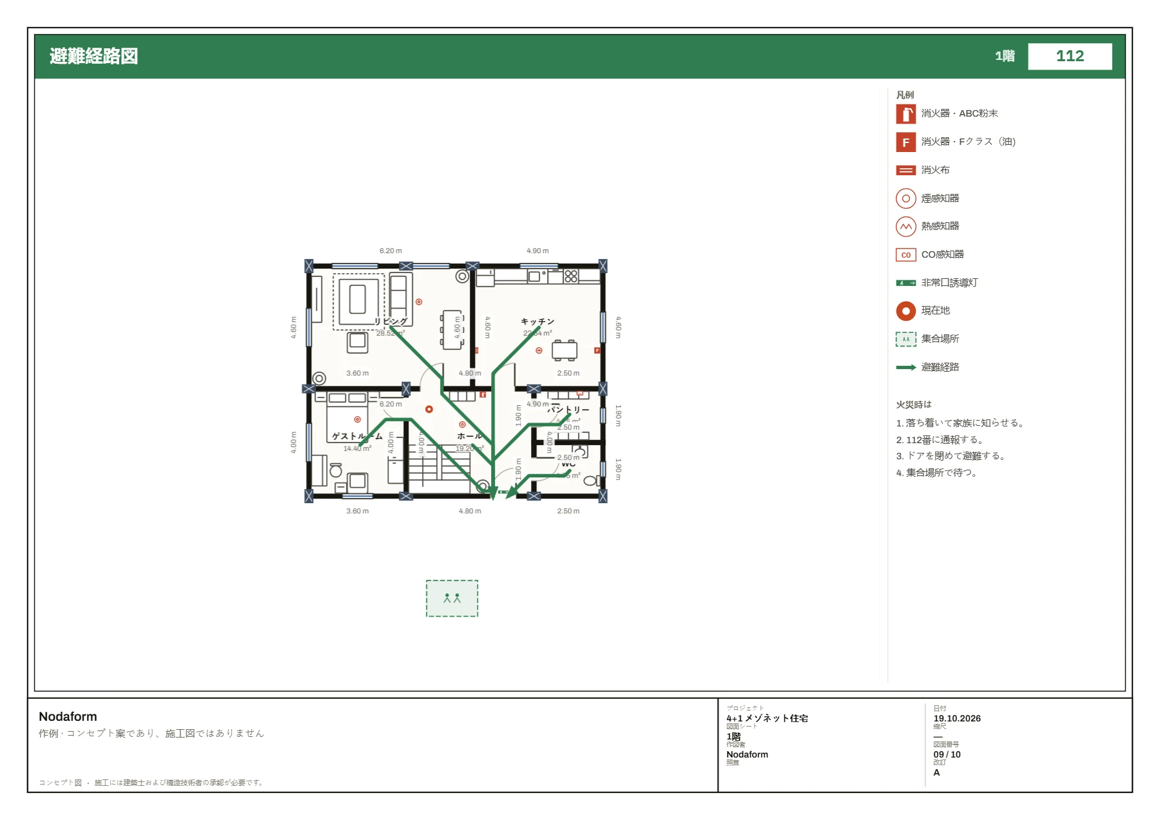The height and width of the screenshot is (820, 1160).
Task: Click the ABC powder extinguisher legend icon
Action: (x=905, y=114)
